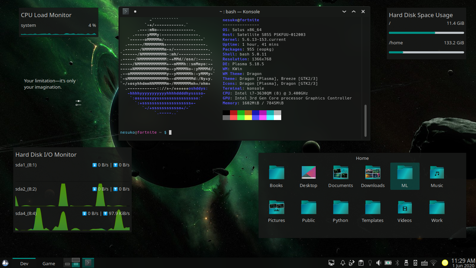Close the Konsole window
The height and width of the screenshot is (268, 476).
click(363, 12)
